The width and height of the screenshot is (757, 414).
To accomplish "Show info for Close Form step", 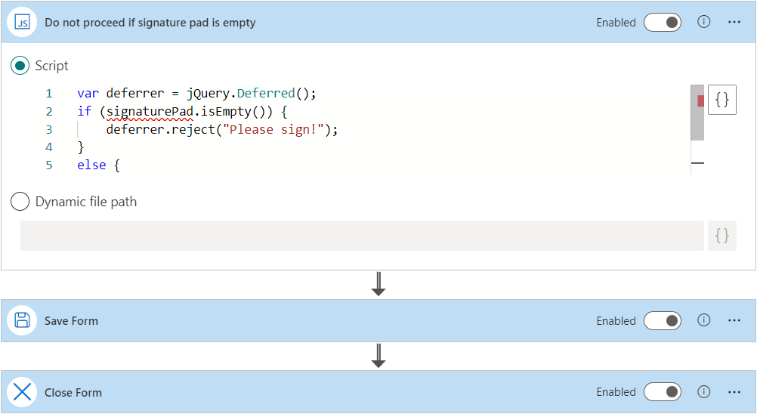I will coord(704,392).
